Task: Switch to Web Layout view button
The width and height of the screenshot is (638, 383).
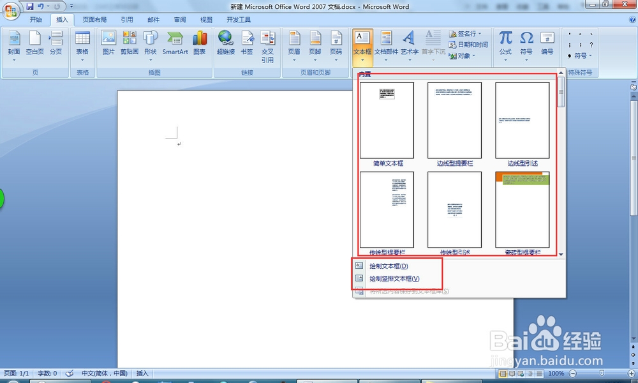Action: 521,373
